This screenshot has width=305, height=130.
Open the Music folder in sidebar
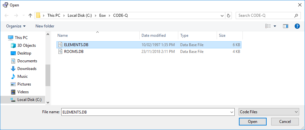(22, 76)
